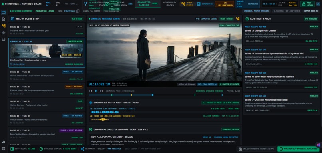
Task: Open the audio waveform icon in sidebar
Action: click(4, 32)
